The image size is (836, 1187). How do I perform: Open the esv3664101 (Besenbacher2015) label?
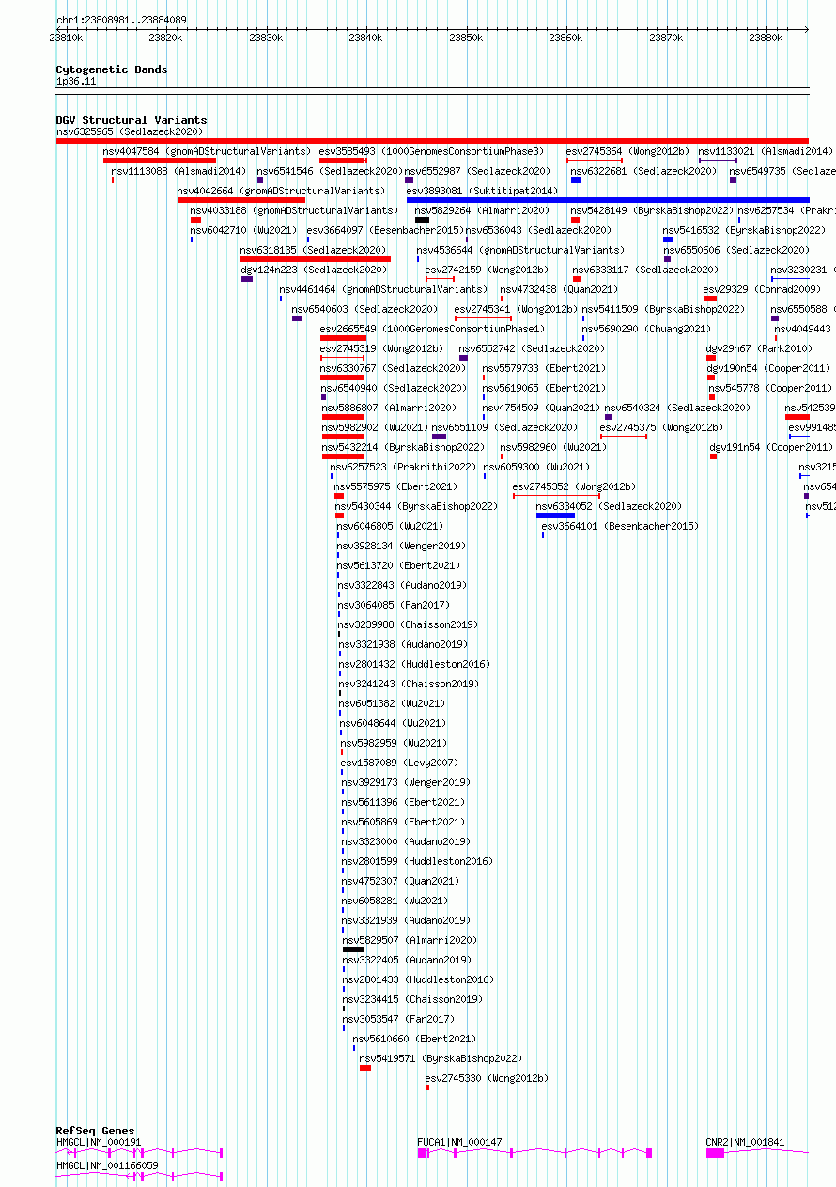(620, 526)
